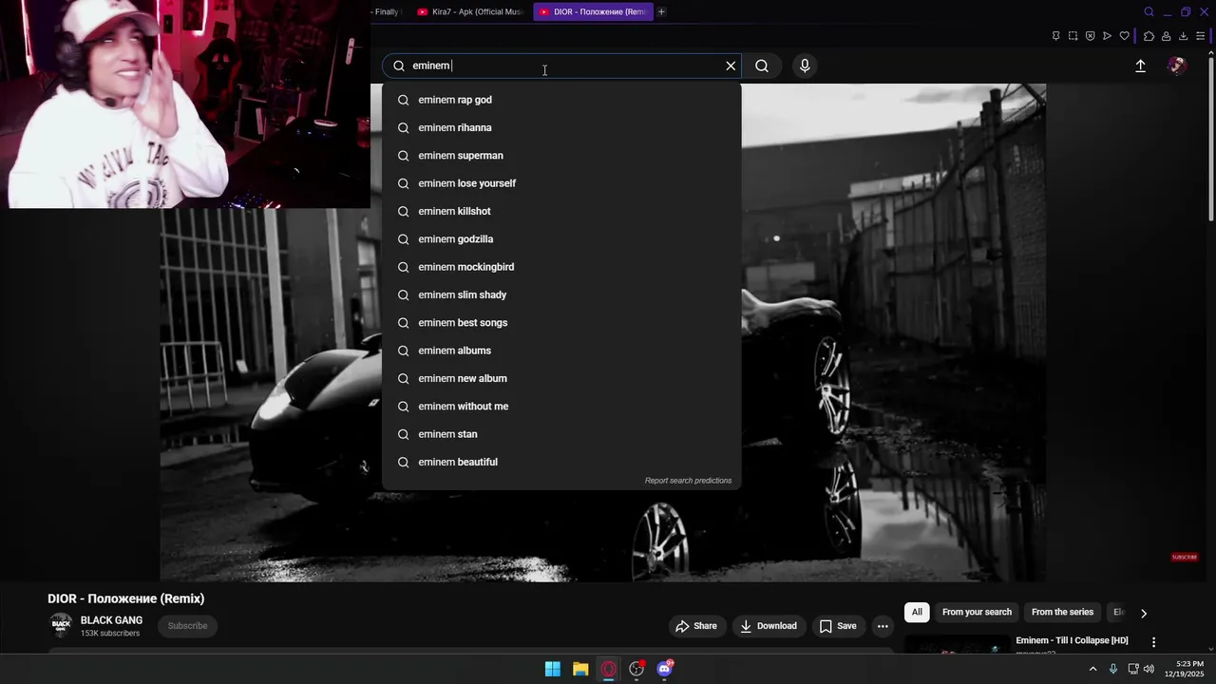The height and width of the screenshot is (684, 1216).
Task: Click the pin icon in browser toolbar
Action: click(x=1055, y=36)
